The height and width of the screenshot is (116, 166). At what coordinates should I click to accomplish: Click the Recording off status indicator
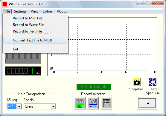coord(94,87)
